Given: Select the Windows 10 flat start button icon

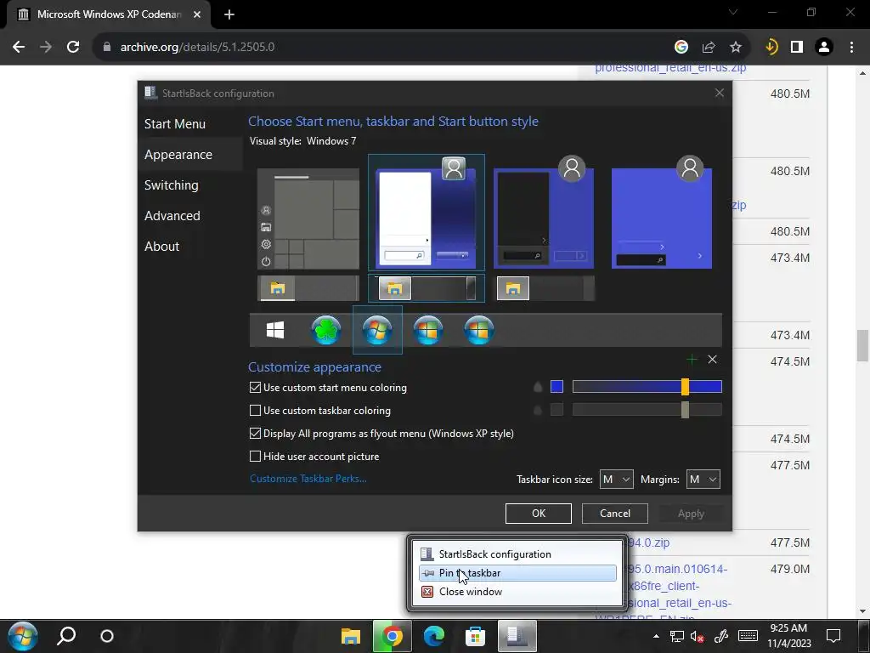Looking at the screenshot, I should click(x=275, y=330).
